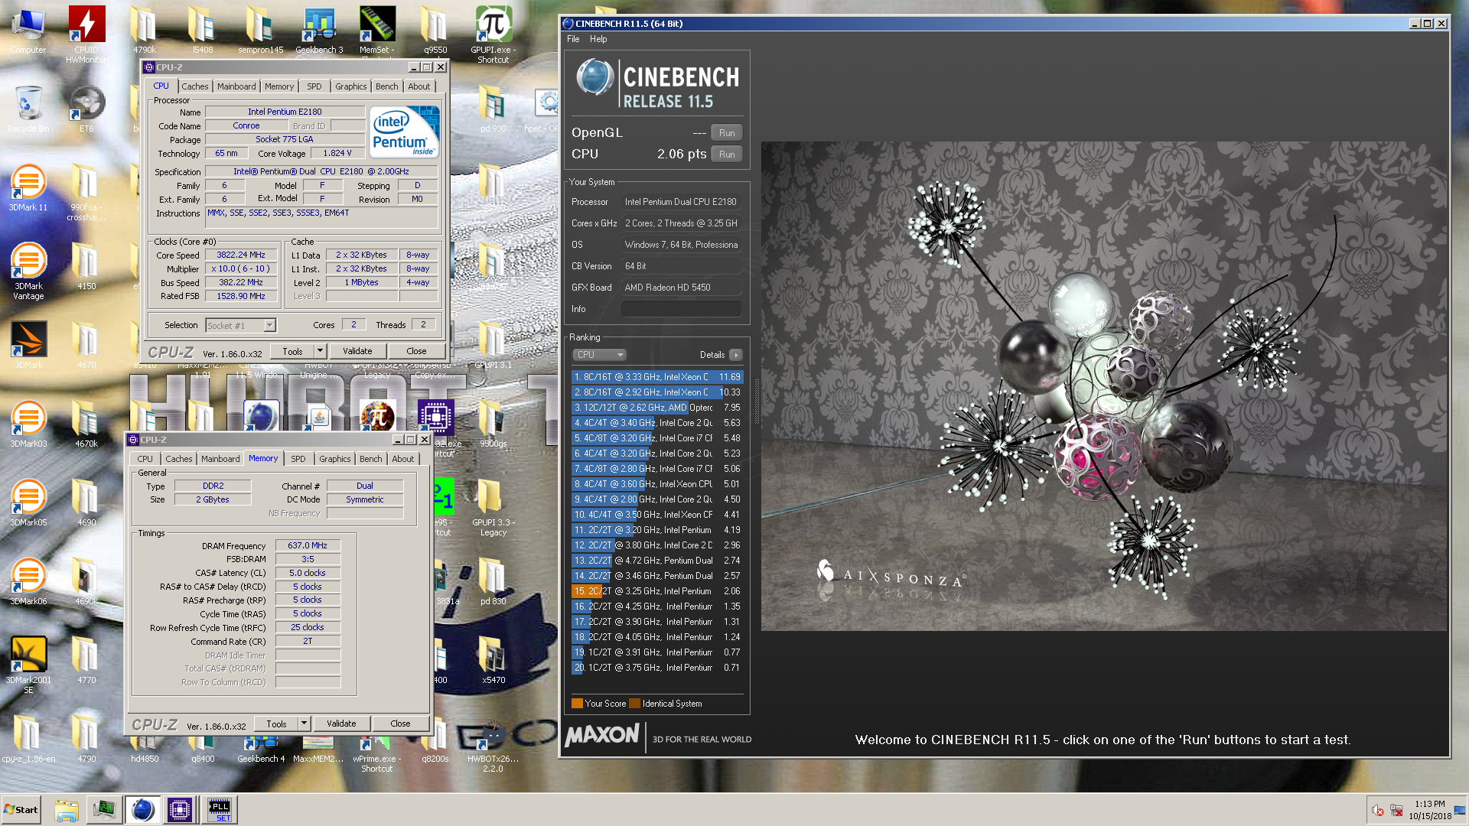Image resolution: width=1469 pixels, height=826 pixels.
Task: Open MemSet desktop shortcut
Action: tap(377, 31)
